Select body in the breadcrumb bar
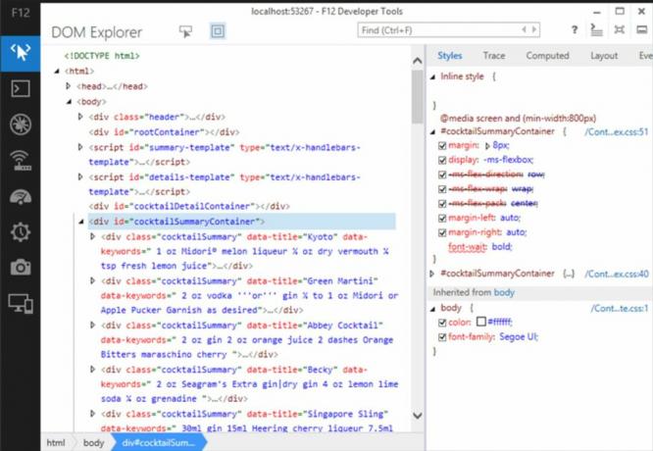This screenshot has height=451, width=653. [94, 442]
